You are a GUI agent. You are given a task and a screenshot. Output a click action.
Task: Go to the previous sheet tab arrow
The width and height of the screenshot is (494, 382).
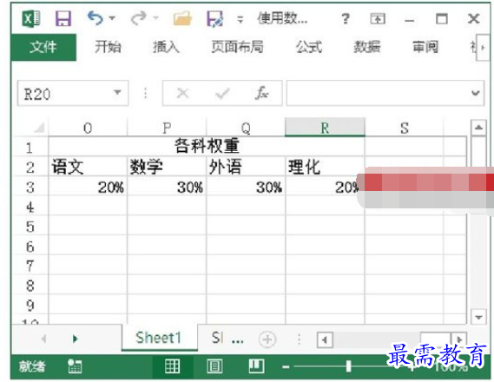click(44, 339)
